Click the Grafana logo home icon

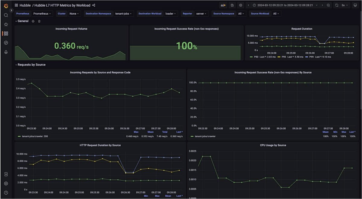6,5
